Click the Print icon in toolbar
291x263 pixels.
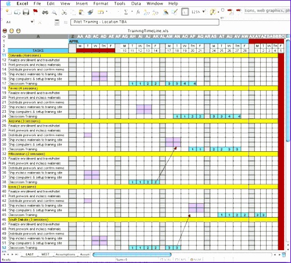click(45, 12)
